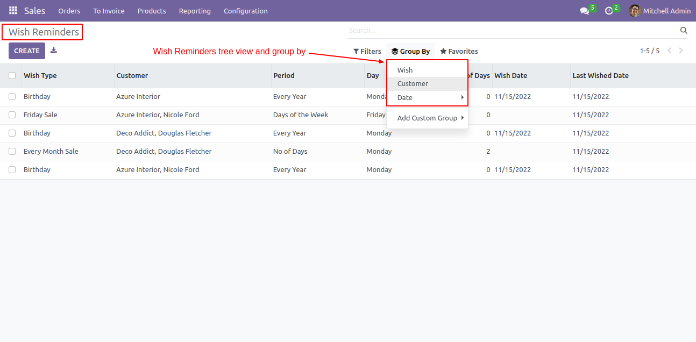The image size is (696, 342).
Task: Group records by Customer
Action: click(427, 84)
